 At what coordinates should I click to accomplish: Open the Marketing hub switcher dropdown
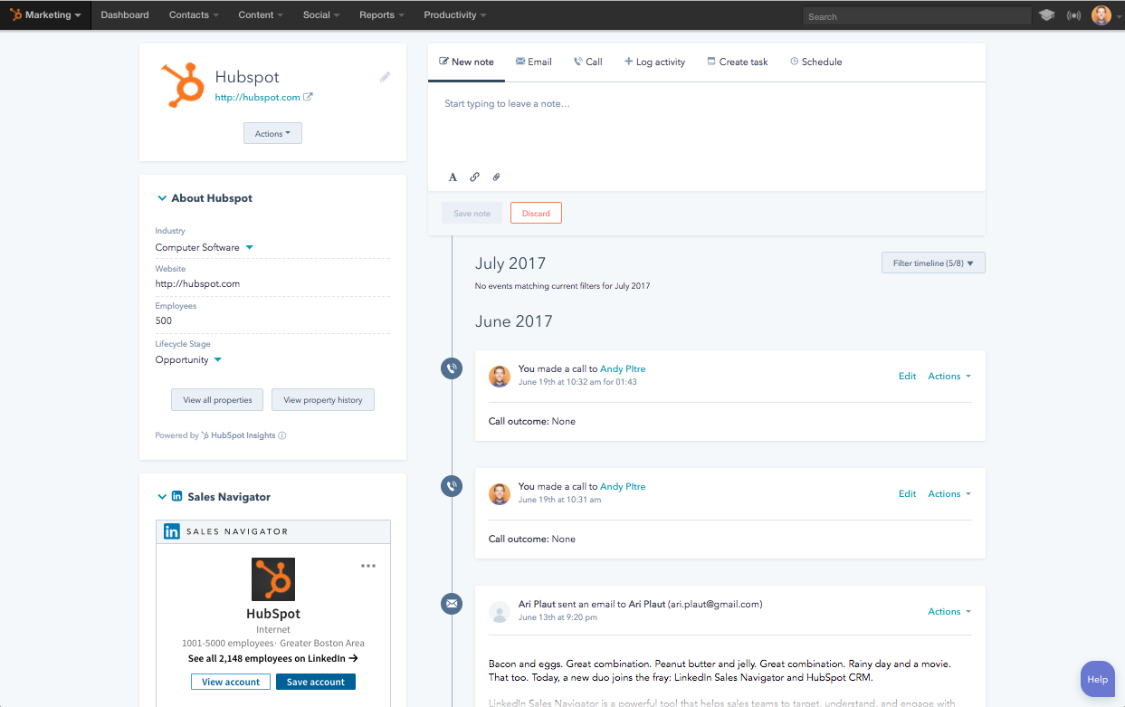[x=45, y=15]
